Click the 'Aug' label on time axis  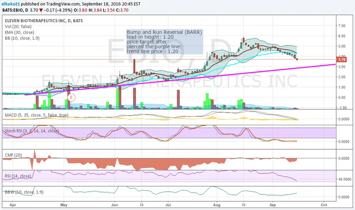[x=217, y=205]
